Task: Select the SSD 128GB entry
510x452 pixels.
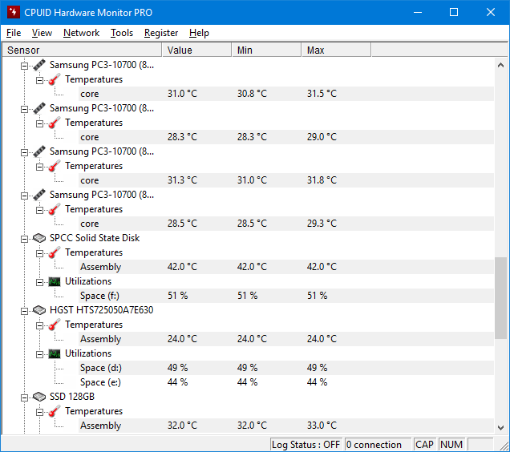Action: (x=72, y=397)
